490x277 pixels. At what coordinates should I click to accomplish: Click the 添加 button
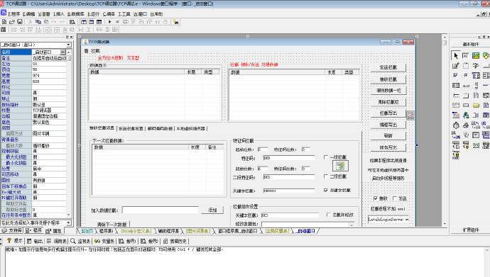tap(212, 210)
